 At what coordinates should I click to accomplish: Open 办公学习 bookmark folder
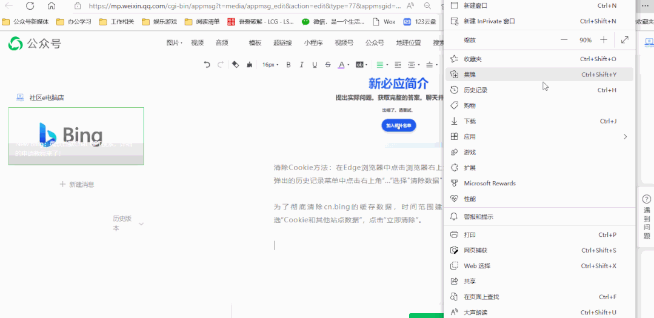74,22
